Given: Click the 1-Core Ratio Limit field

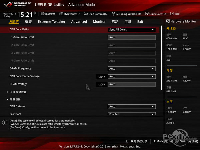Looking at the screenshot, I should coord(132,37).
